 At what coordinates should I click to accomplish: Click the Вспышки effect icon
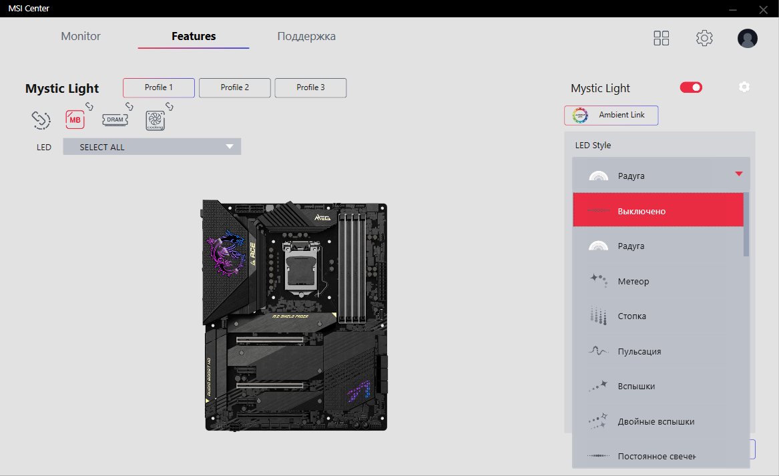click(598, 386)
